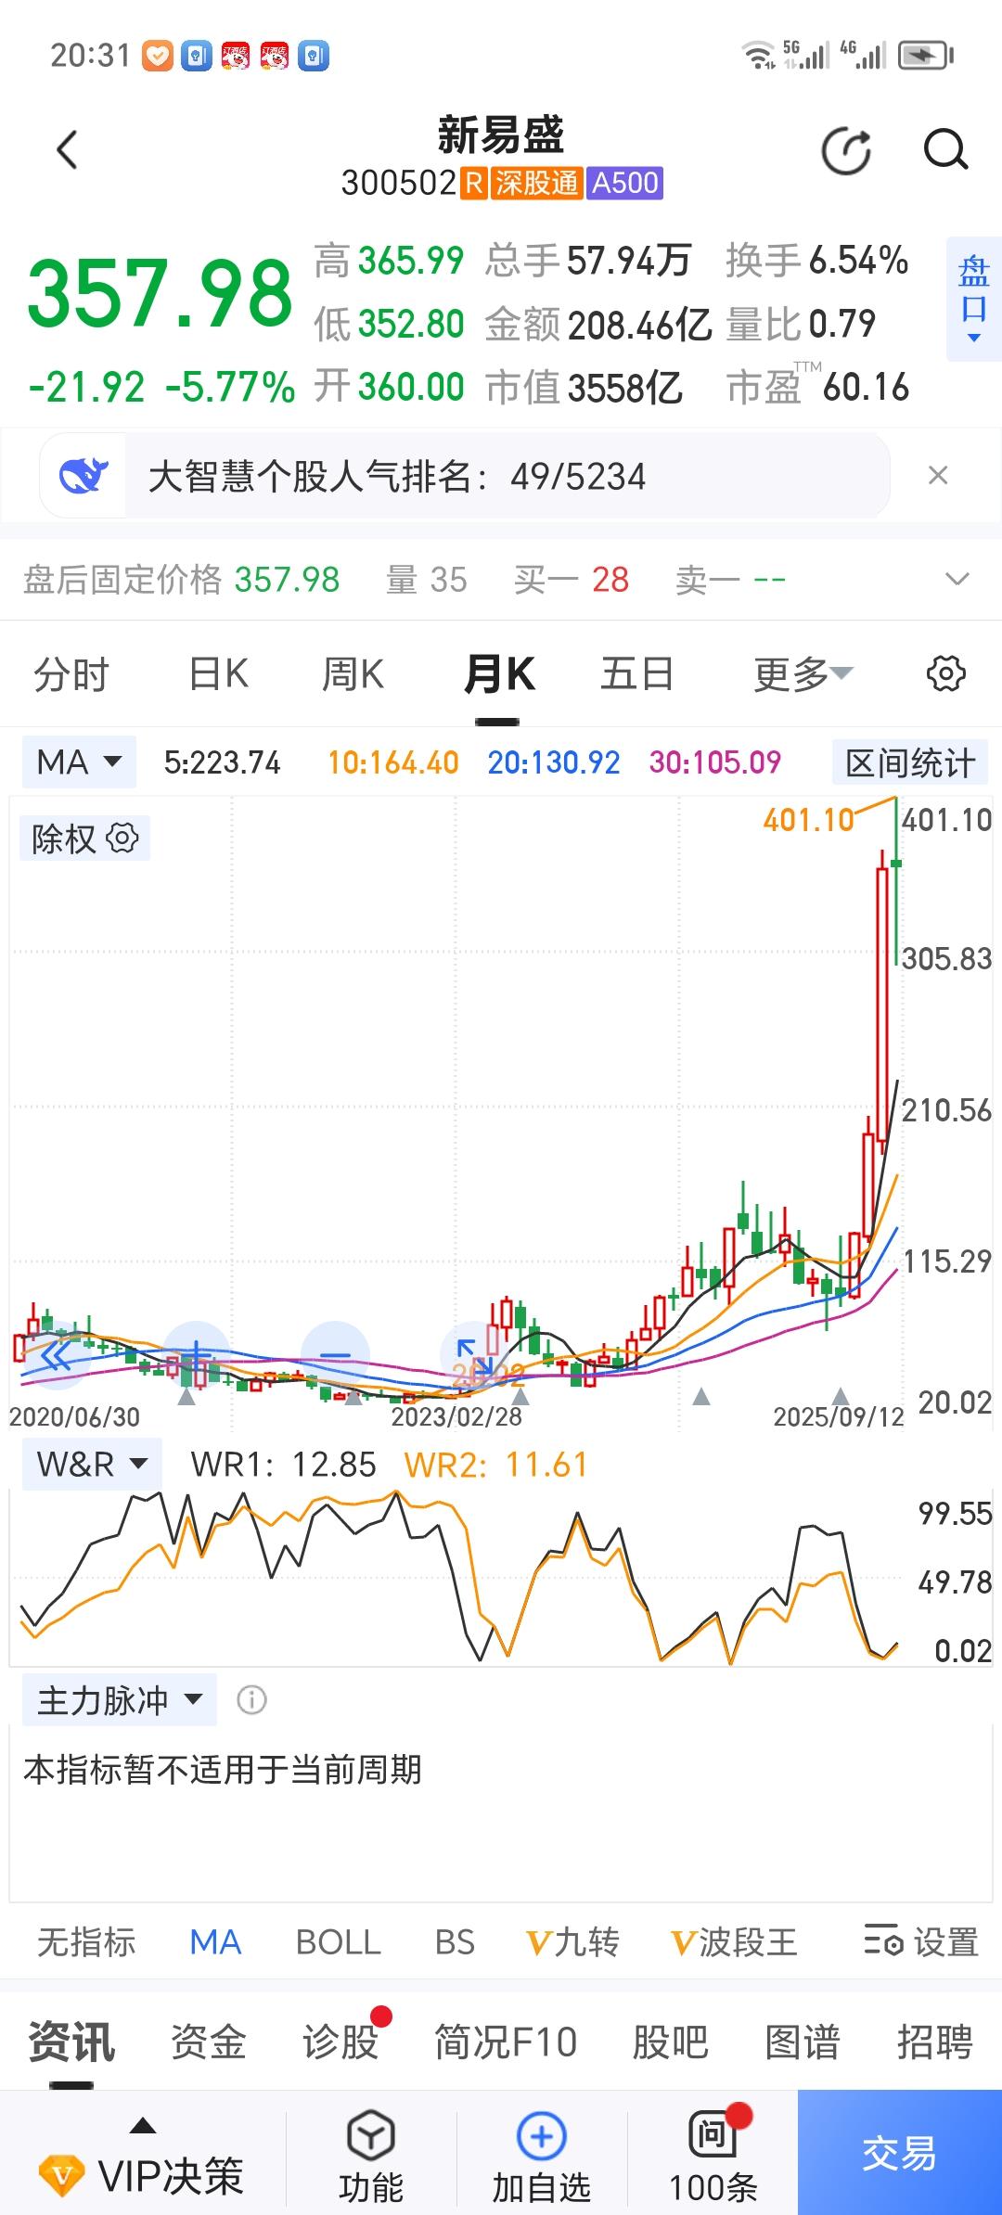Tap the whale popularity ranking icon
The image size is (1002, 2215).
[83, 476]
